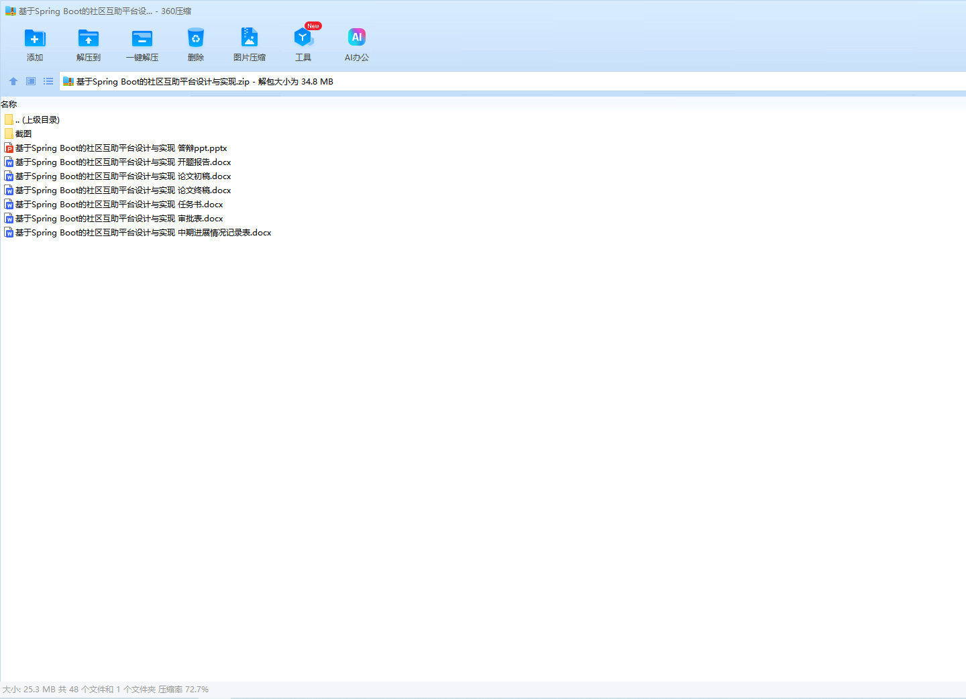Select the .. (上级目录) entry
Image resolution: width=966 pixels, height=699 pixels.
(x=38, y=119)
